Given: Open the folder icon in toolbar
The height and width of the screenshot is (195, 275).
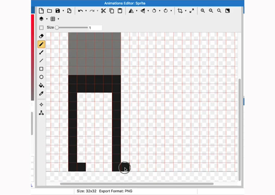Looking at the screenshot, I should (x=49, y=11).
